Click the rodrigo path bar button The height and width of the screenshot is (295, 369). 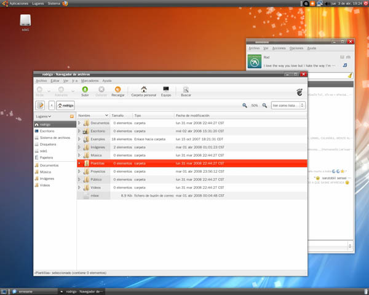point(65,105)
